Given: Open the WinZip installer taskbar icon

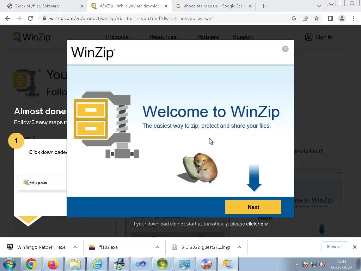Looking at the screenshot, I should [x=228, y=264].
